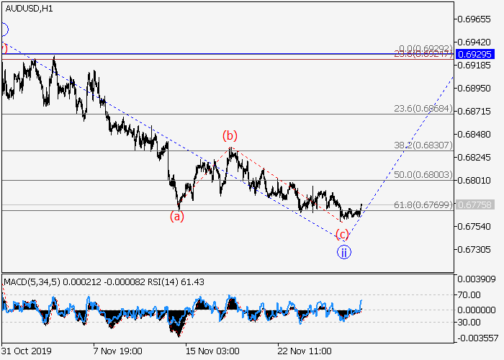Select the 61.8 (0.67699) Fibonacci level label
The width and height of the screenshot is (504, 360).
[x=423, y=204]
